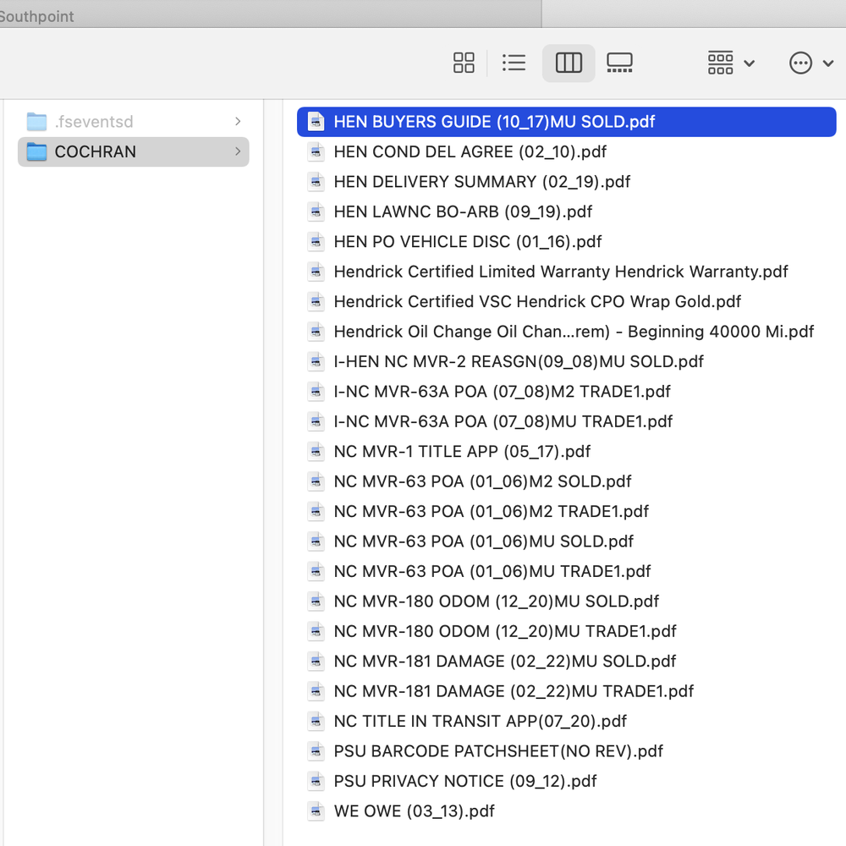Image resolution: width=846 pixels, height=846 pixels.
Task: Select NC MVR-180 ODOM (12_20)MU SOLD.pdf
Action: tap(567, 601)
